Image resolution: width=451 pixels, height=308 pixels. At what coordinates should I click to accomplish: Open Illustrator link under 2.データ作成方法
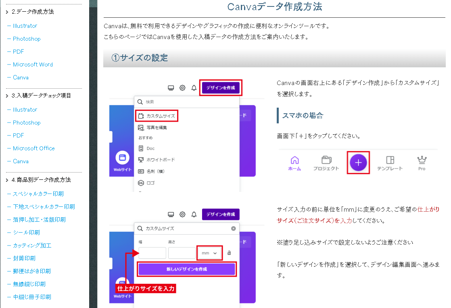25,26
